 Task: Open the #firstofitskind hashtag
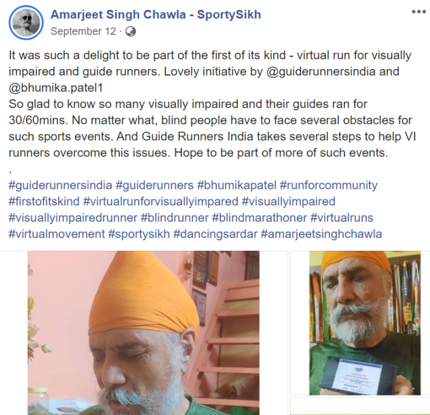(x=44, y=201)
